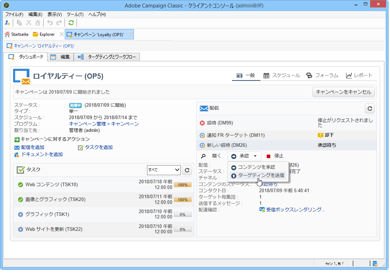390x273 pixels.
Task: Select the 新しい招待 (DM26) delivery
Action: [x=287, y=145]
